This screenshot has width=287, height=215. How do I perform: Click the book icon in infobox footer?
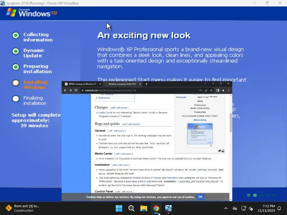click(x=219, y=151)
